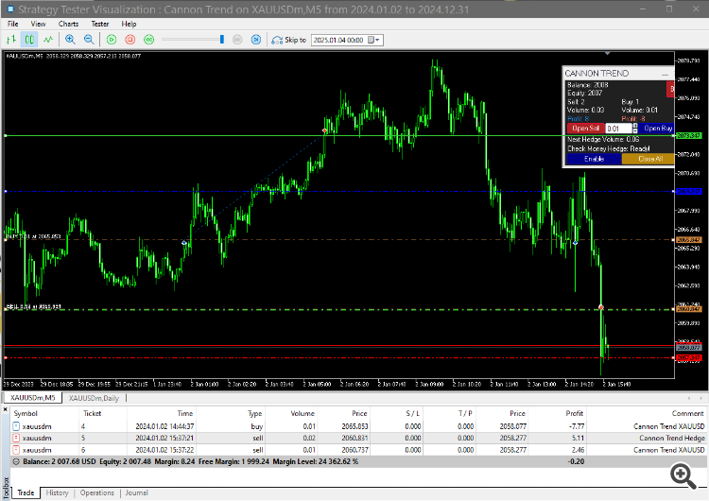Click the grayed-out fast forward button
The height and width of the screenshot is (501, 709).
pos(237,40)
